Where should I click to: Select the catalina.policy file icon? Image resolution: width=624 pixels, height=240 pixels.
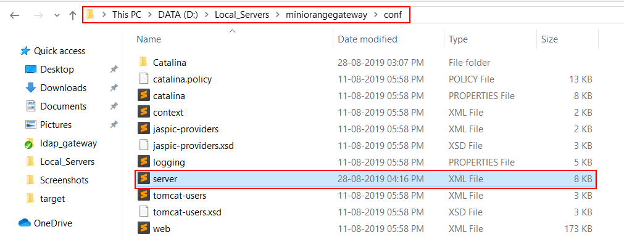click(x=143, y=79)
